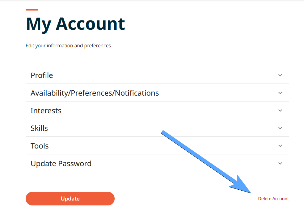Select the Interests section title
Image resolution: width=304 pixels, height=224 pixels.
46,111
